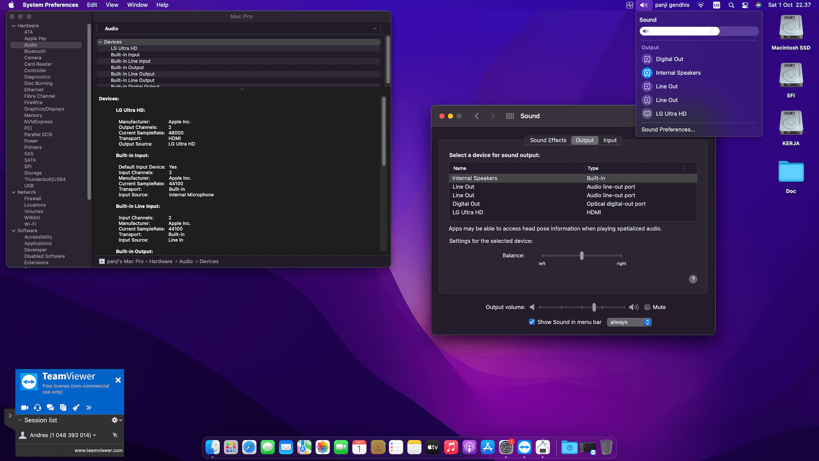
Task: Select LG Ultra HD row in output table
Action: (573, 212)
